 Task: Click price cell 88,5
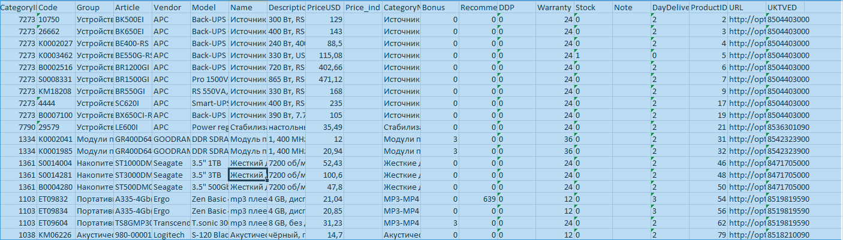(325, 44)
